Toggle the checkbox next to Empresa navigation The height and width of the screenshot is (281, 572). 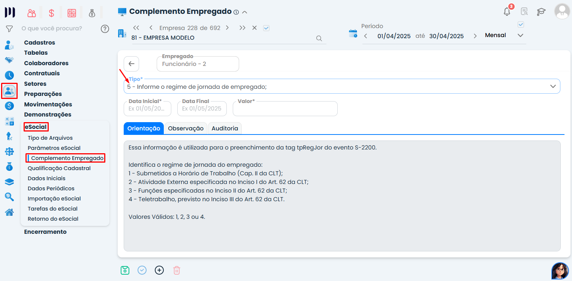267,28
